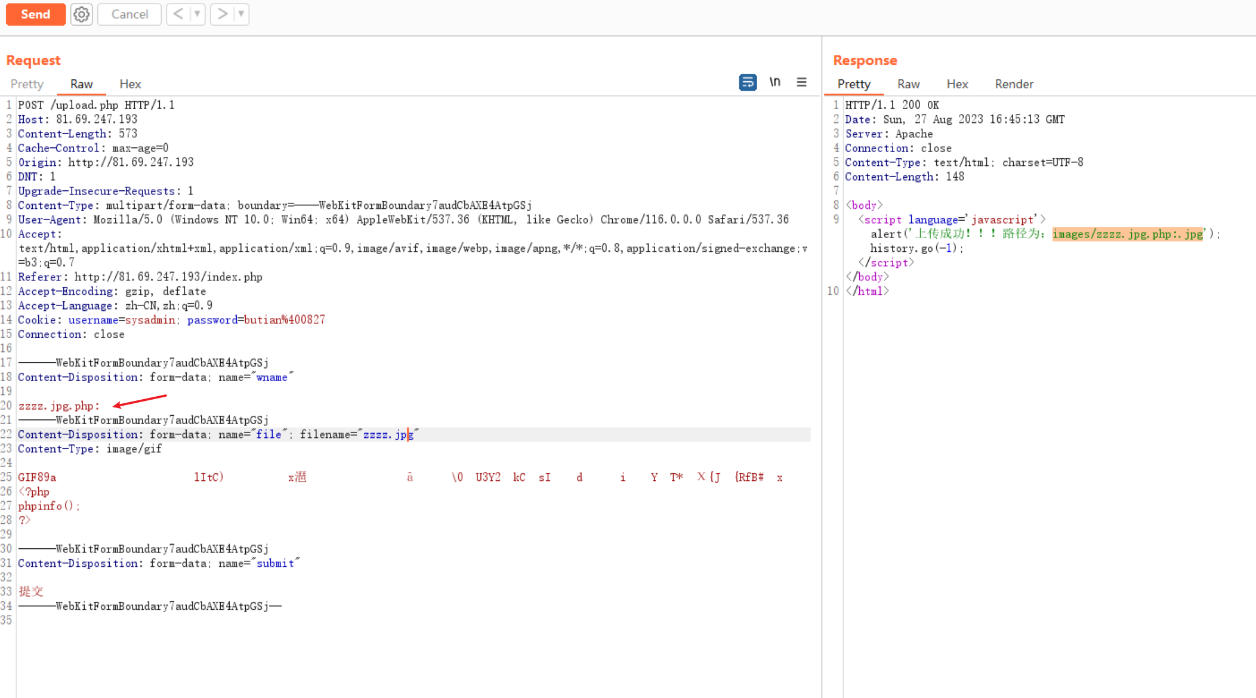The width and height of the screenshot is (1256, 698).
Task: Switch Request view to Hex tab
Action: point(130,84)
